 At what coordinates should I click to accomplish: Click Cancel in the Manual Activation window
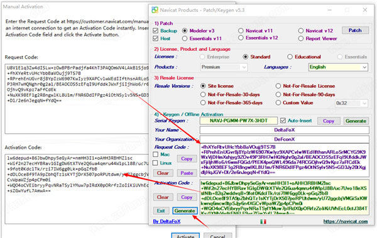point(218,236)
